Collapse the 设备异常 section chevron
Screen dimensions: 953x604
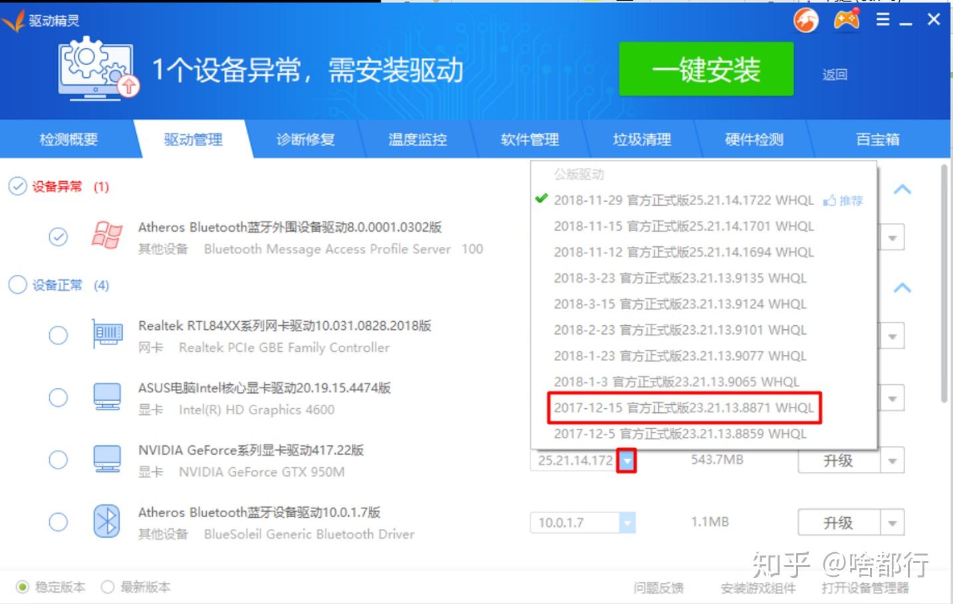[x=902, y=189]
